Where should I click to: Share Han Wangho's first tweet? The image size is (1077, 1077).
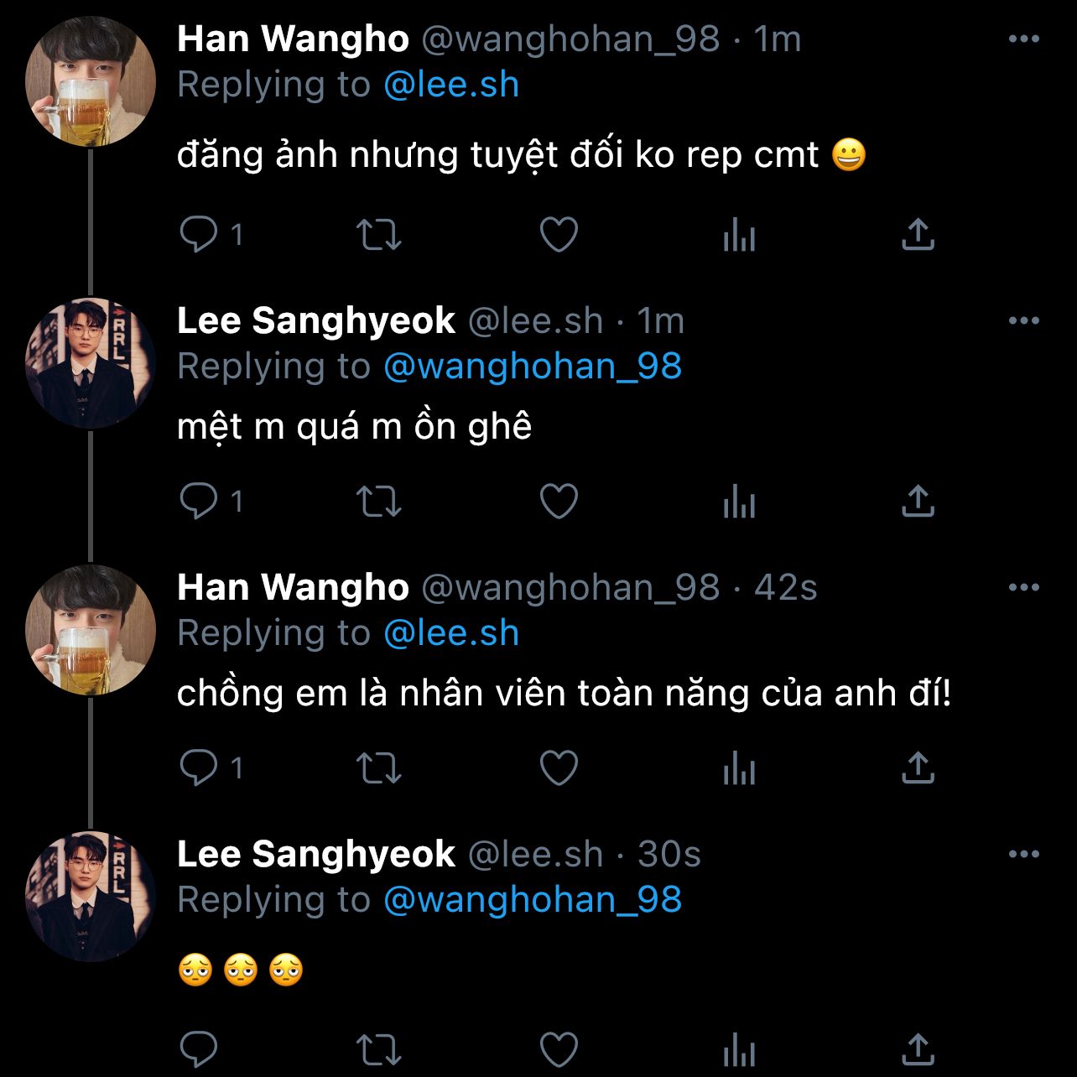click(x=918, y=235)
